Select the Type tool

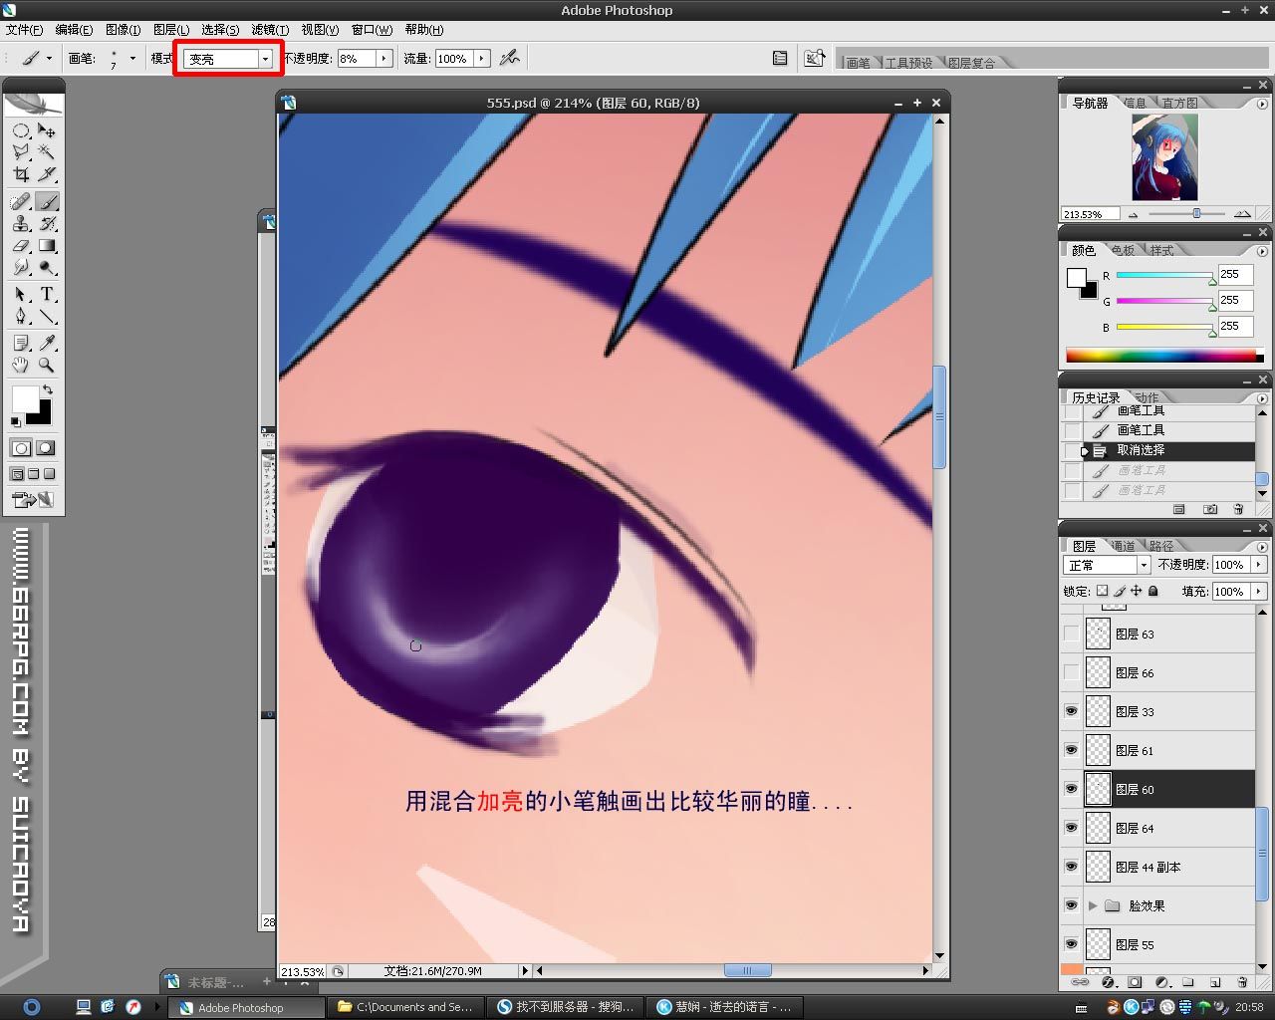(47, 294)
